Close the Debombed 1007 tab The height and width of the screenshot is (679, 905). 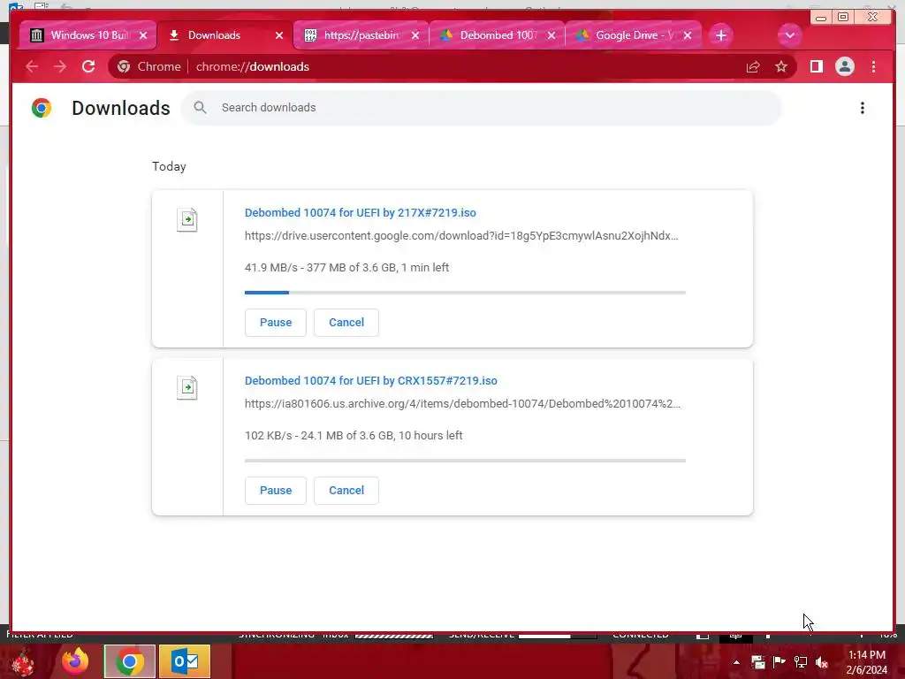[x=551, y=35]
